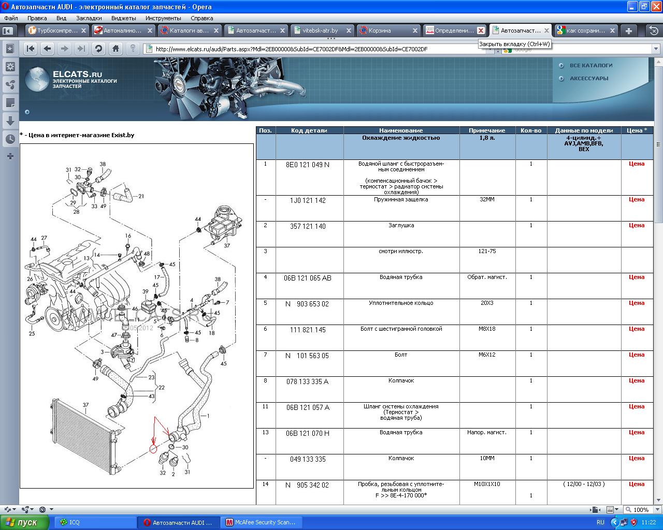The width and height of the screenshot is (663, 530).
Task: Open the Bookmarks panel star icon
Action: (10, 49)
